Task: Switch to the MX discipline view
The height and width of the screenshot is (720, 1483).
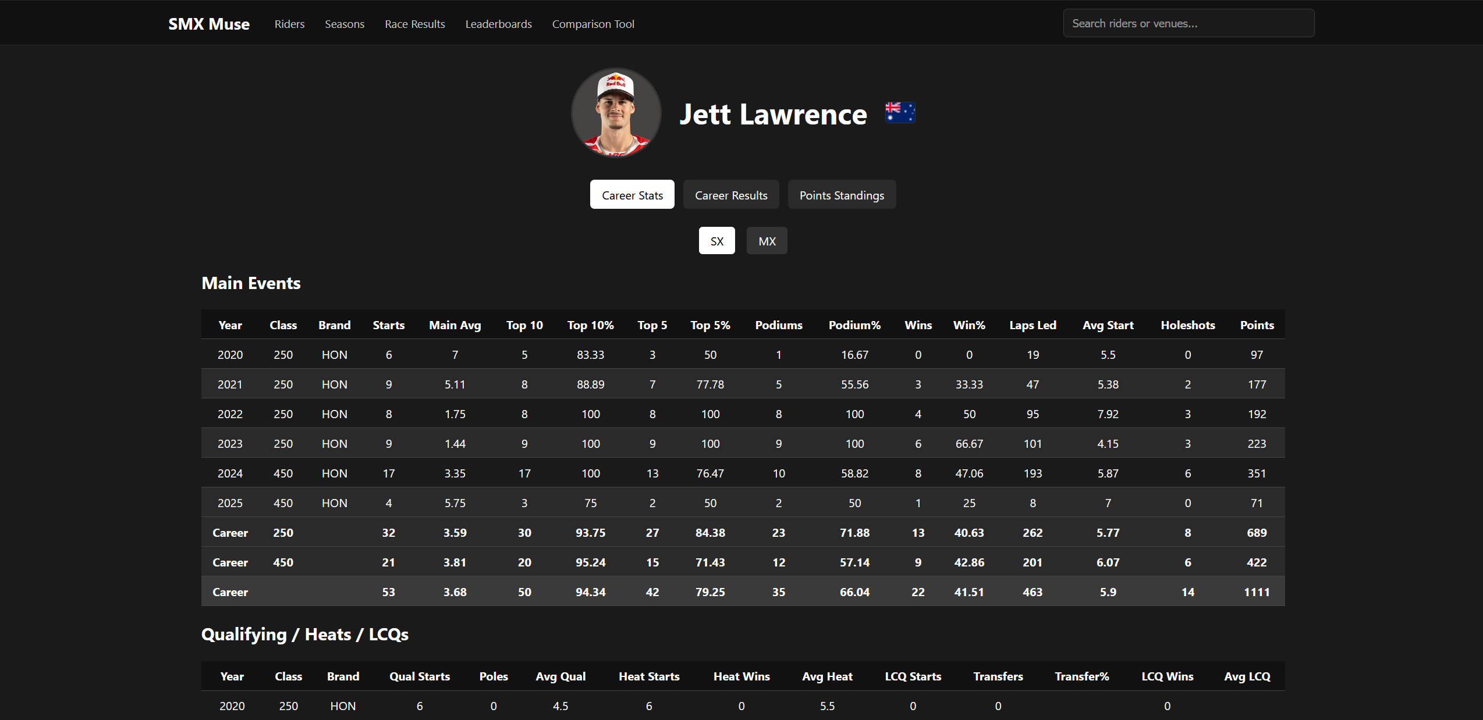Action: click(767, 240)
